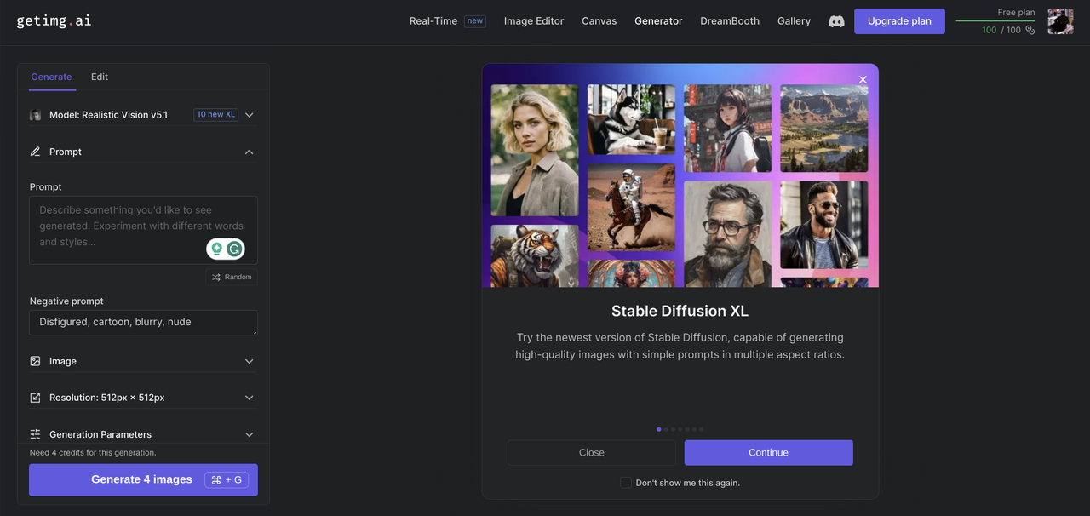1090x516 pixels.
Task: Expand the Resolution section chevron
Action: click(250, 398)
